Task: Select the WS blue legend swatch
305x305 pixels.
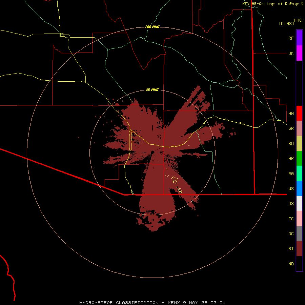Action: click(299, 188)
